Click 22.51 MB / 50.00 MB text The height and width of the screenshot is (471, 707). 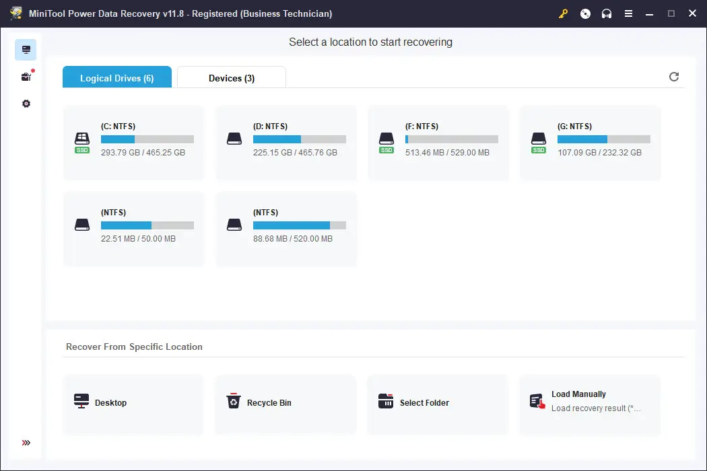(x=138, y=238)
